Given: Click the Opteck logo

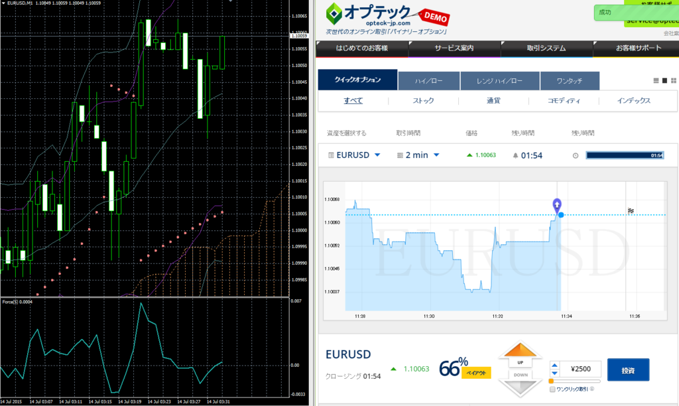Looking at the screenshot, I should [368, 15].
